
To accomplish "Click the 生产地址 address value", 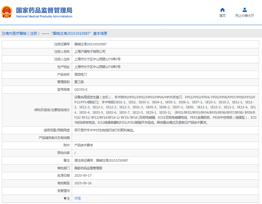I will click(x=97, y=67).
